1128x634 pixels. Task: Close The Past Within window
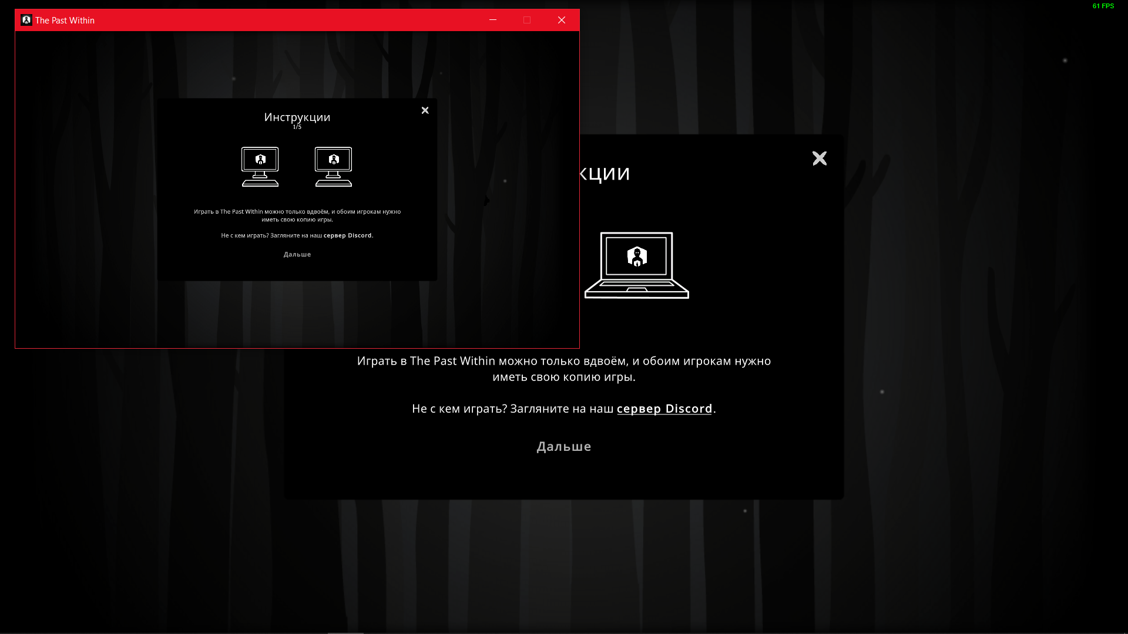click(x=562, y=20)
